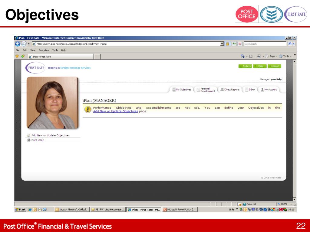Open the Help menu
The width and height of the screenshot is (310, 232).
pyautogui.click(x=64, y=50)
